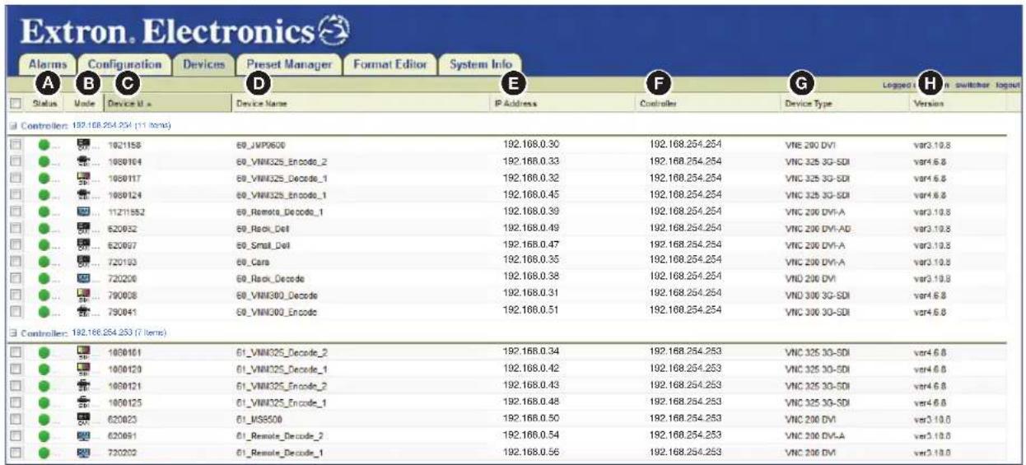Click mode icon for device 790041
This screenshot has width=1026, height=465.
[x=83, y=313]
